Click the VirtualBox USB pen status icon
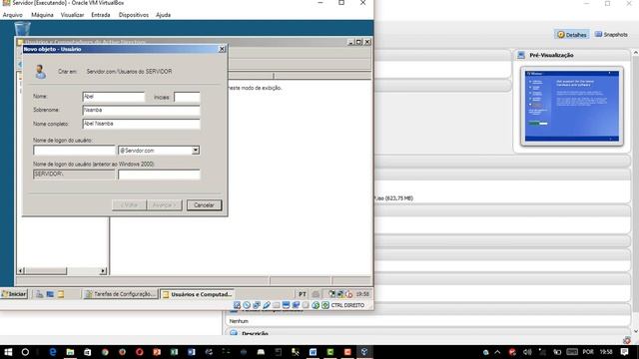Viewport: 639px width, 359px height. coord(267,305)
